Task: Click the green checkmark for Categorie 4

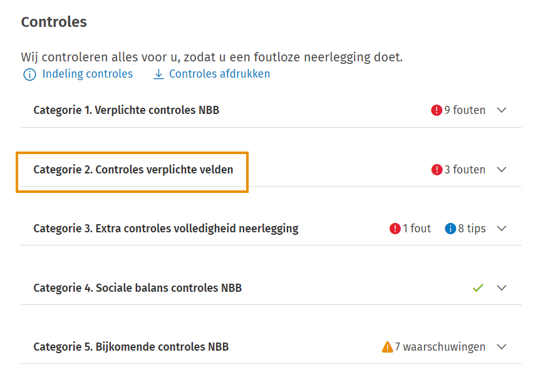Action: click(x=478, y=287)
